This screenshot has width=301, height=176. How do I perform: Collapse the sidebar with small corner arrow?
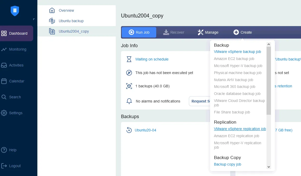[x=34, y=19]
